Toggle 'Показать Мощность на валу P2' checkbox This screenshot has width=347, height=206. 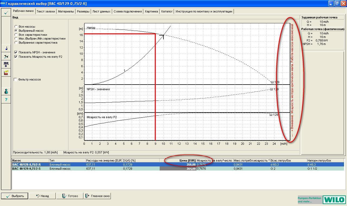coord(16,57)
